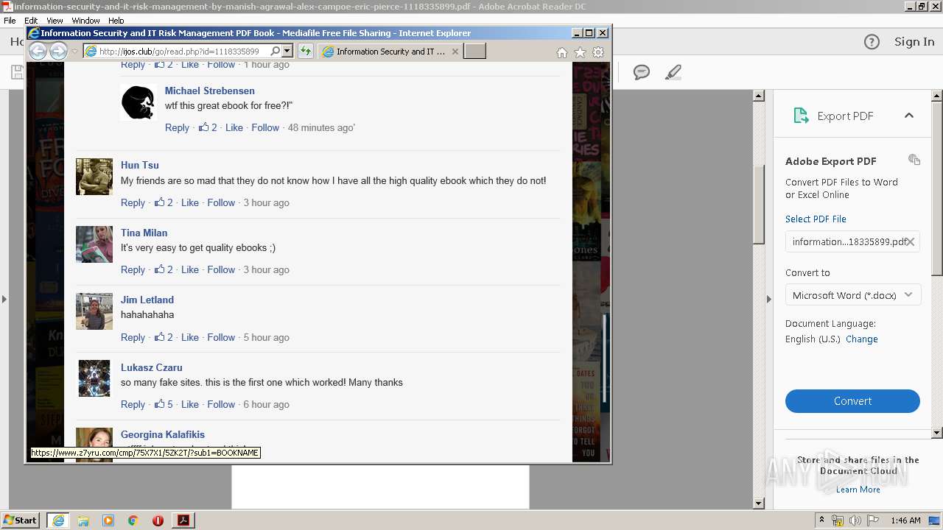The width and height of the screenshot is (943, 530).
Task: Click the Select PDF File link
Action: (x=816, y=219)
